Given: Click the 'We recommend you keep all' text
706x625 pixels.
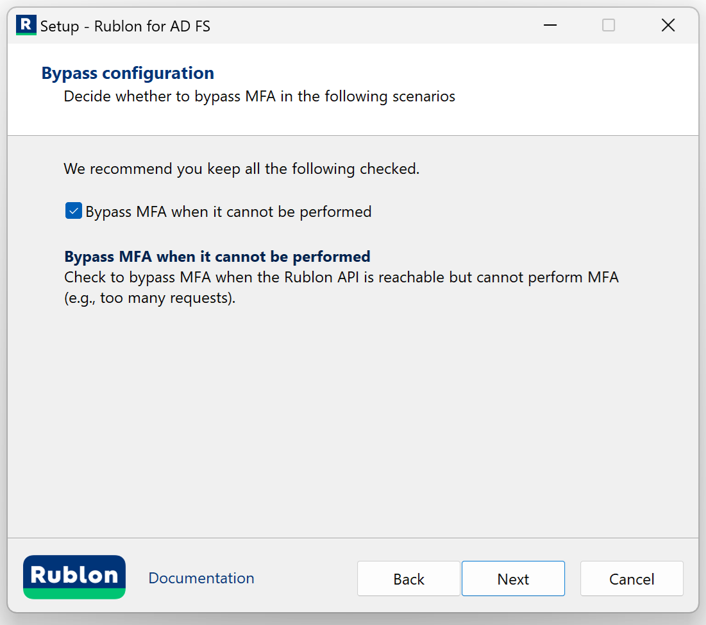Looking at the screenshot, I should (241, 169).
